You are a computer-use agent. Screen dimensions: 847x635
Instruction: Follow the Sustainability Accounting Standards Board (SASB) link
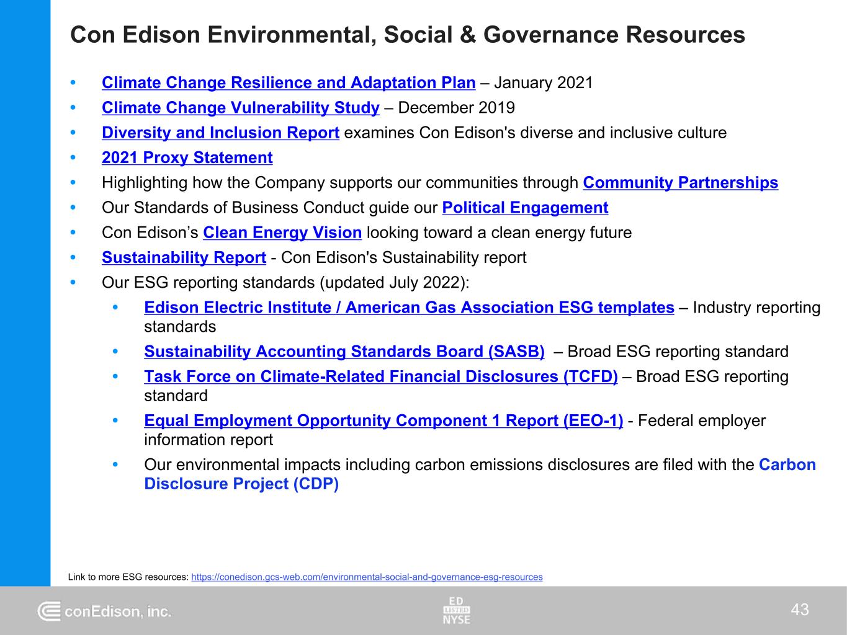coord(344,352)
